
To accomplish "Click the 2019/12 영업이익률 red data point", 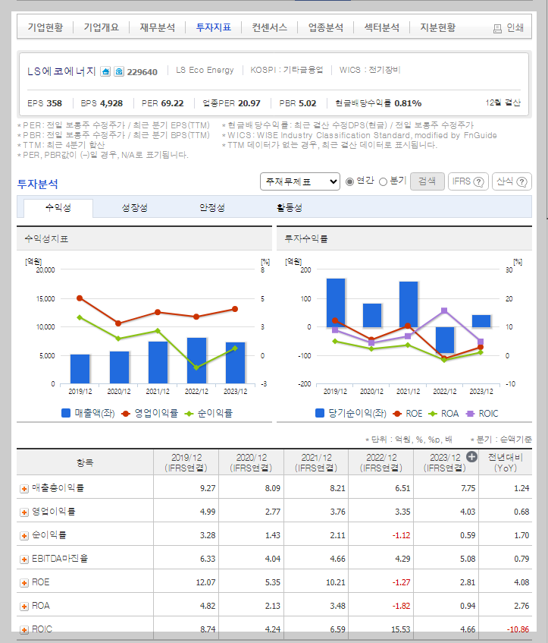I will coord(80,298).
